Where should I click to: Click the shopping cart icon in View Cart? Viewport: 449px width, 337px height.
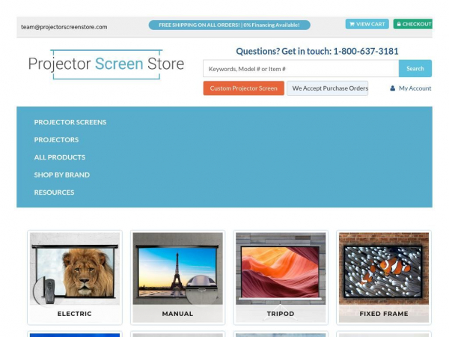[352, 25]
